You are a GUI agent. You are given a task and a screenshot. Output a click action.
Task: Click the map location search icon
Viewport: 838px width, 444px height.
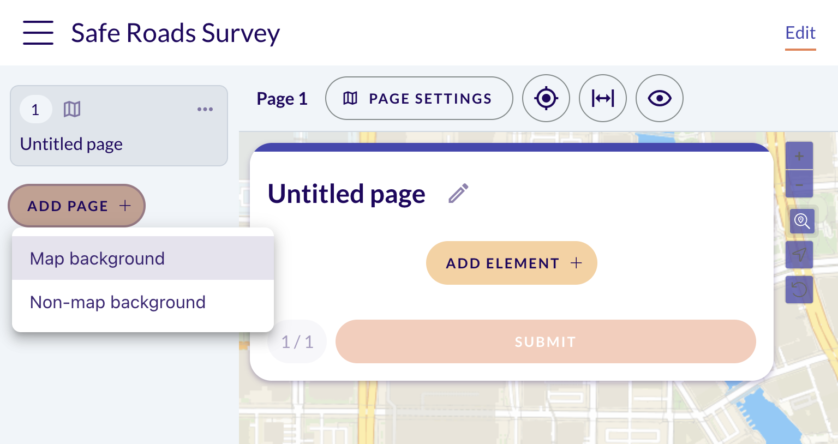click(x=802, y=221)
